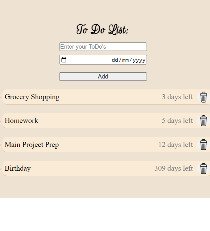Delete the Birthday to-do entry
210x231 pixels.
pyautogui.click(x=204, y=168)
